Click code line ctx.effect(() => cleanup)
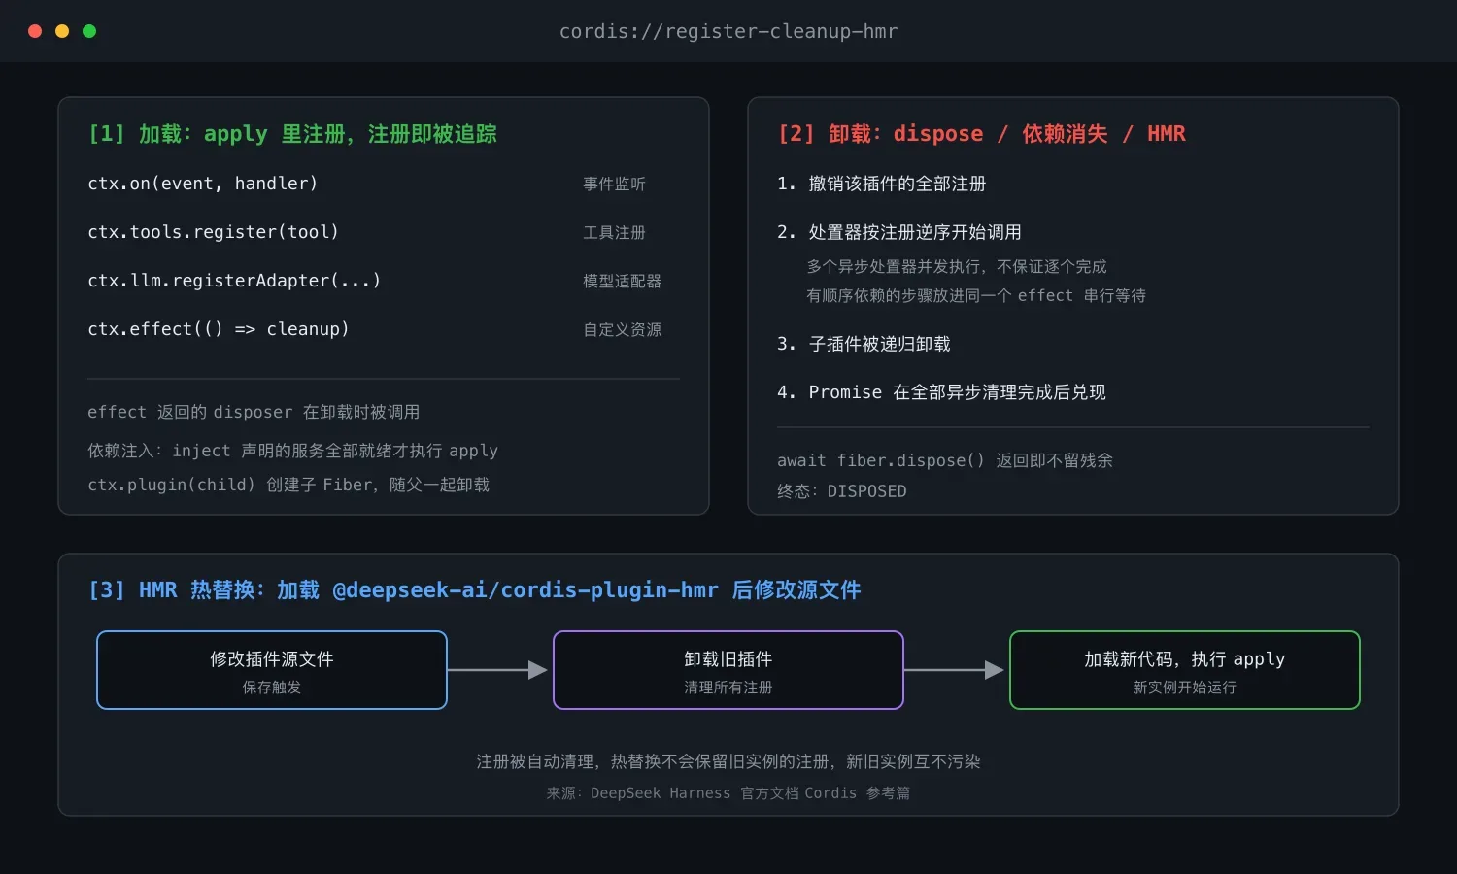 219,329
